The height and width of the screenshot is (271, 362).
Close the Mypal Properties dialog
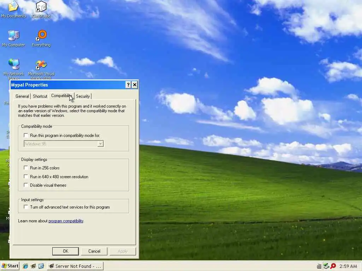135,85
